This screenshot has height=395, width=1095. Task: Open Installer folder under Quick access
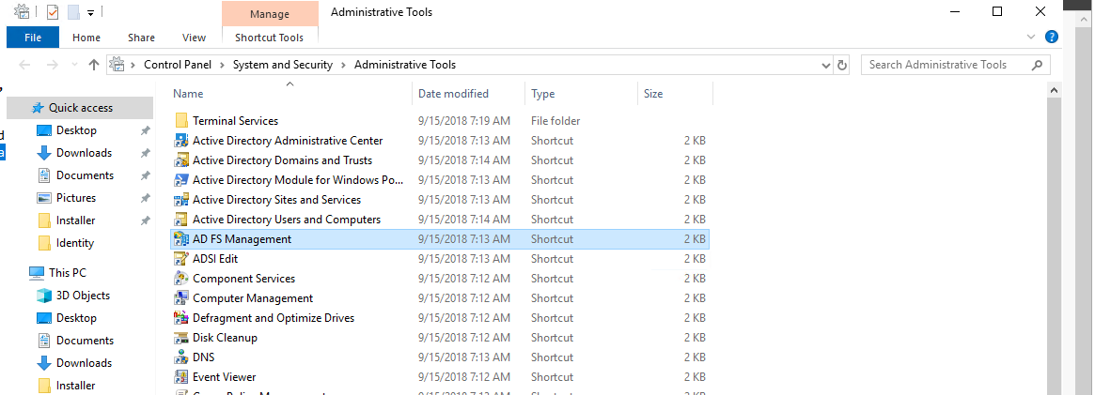pyautogui.click(x=75, y=220)
